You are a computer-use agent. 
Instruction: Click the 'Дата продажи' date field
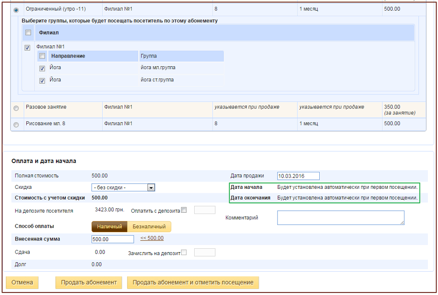pos(298,176)
